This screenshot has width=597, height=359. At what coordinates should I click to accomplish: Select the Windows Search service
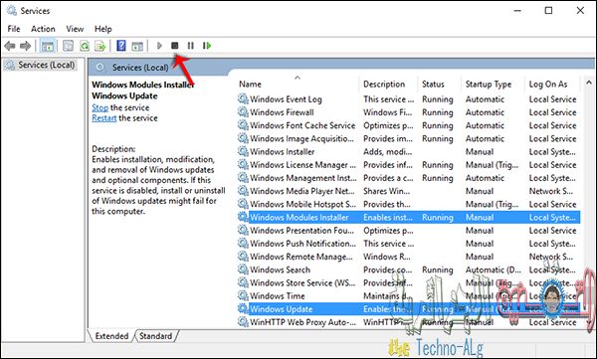(409, 269)
